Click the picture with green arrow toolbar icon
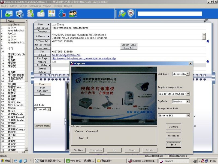The image size is (218, 164). coord(9,14)
